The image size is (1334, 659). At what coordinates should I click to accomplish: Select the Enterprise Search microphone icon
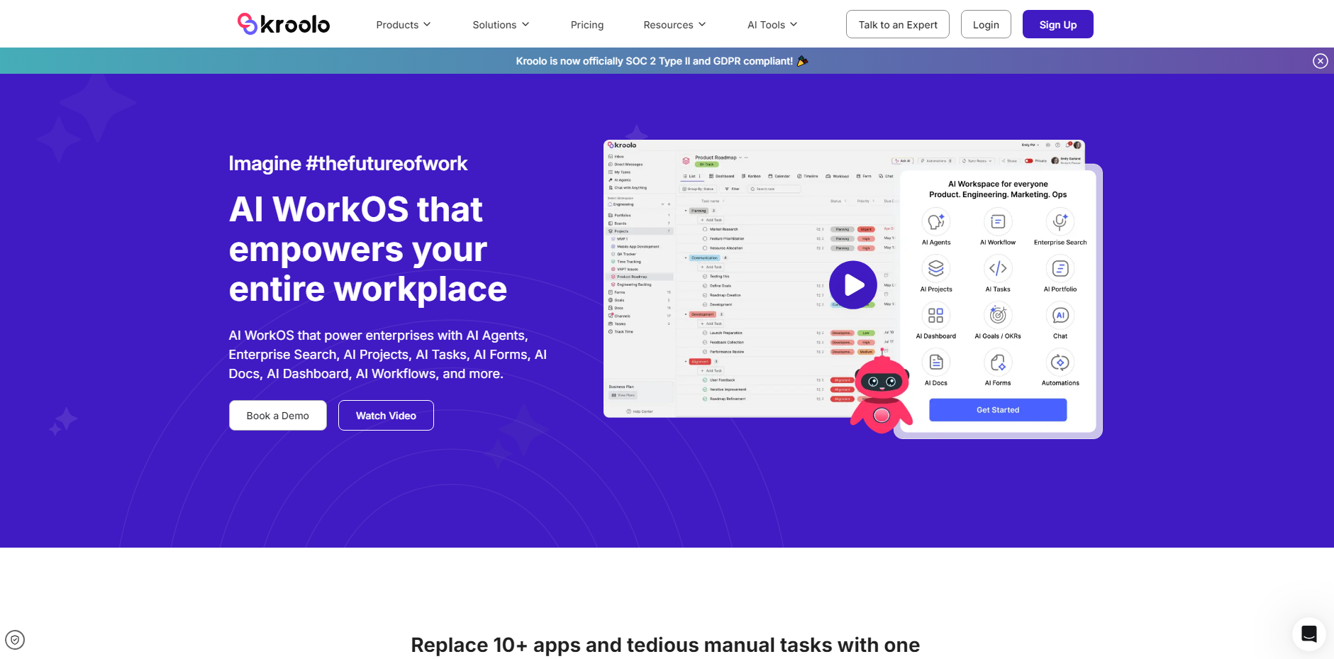point(1060,222)
